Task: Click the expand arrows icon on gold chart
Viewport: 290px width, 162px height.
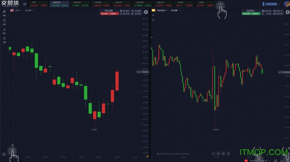Action: click(153, 20)
